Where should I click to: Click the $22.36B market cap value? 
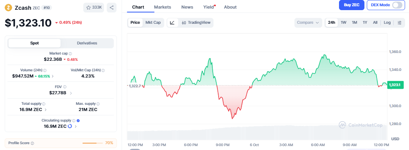click(x=53, y=59)
